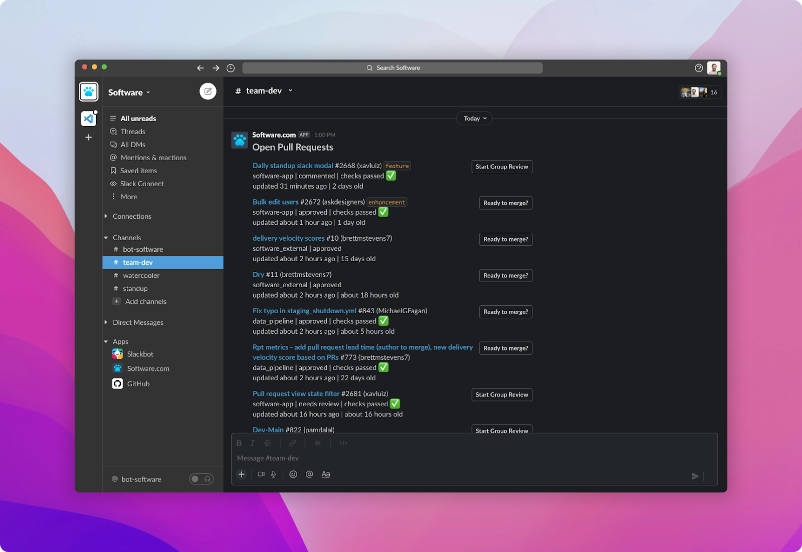Insert a list in message composer
Viewport: 802px width, 552px height.
318,443
